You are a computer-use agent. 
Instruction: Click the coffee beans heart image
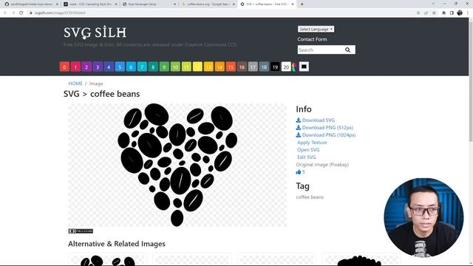coord(177,165)
